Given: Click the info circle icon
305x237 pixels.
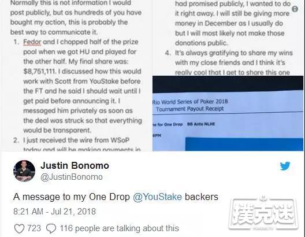Looking at the screenshot, I should click(295, 9).
